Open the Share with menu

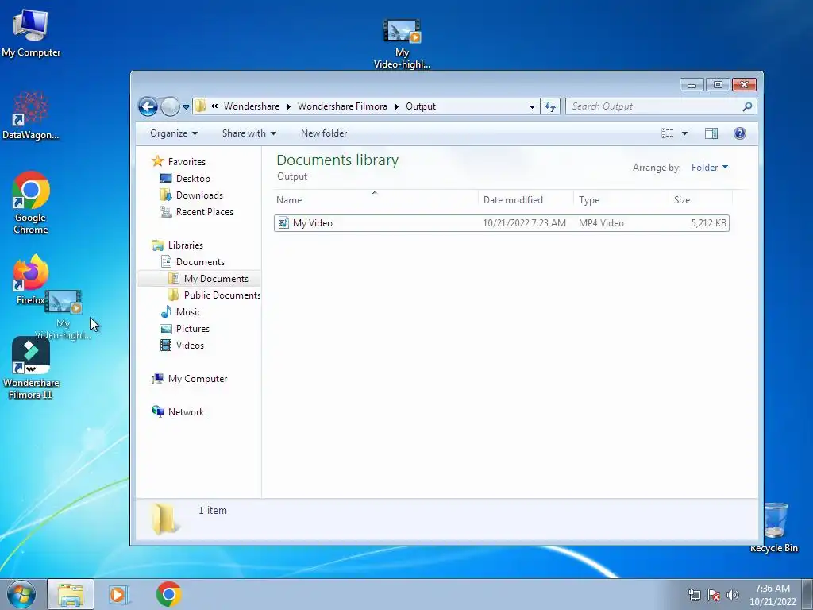(x=249, y=133)
